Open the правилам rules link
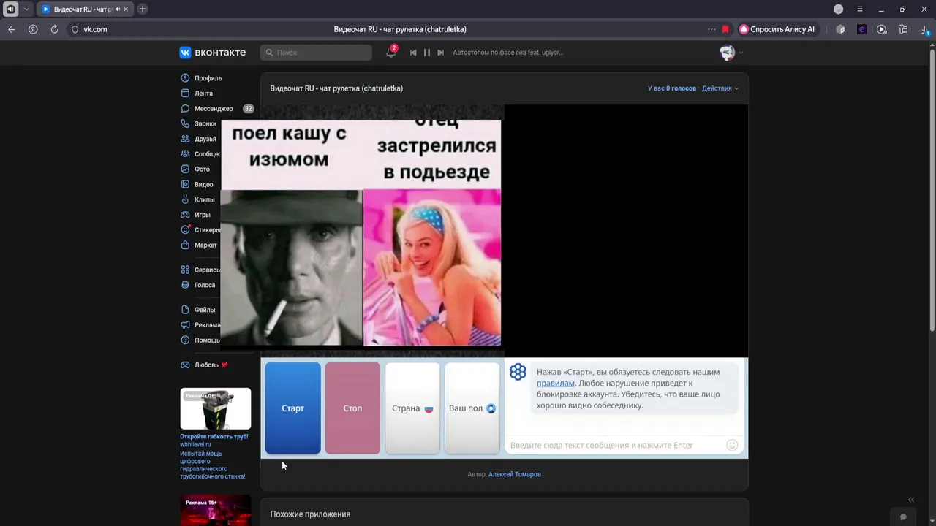 tap(556, 384)
